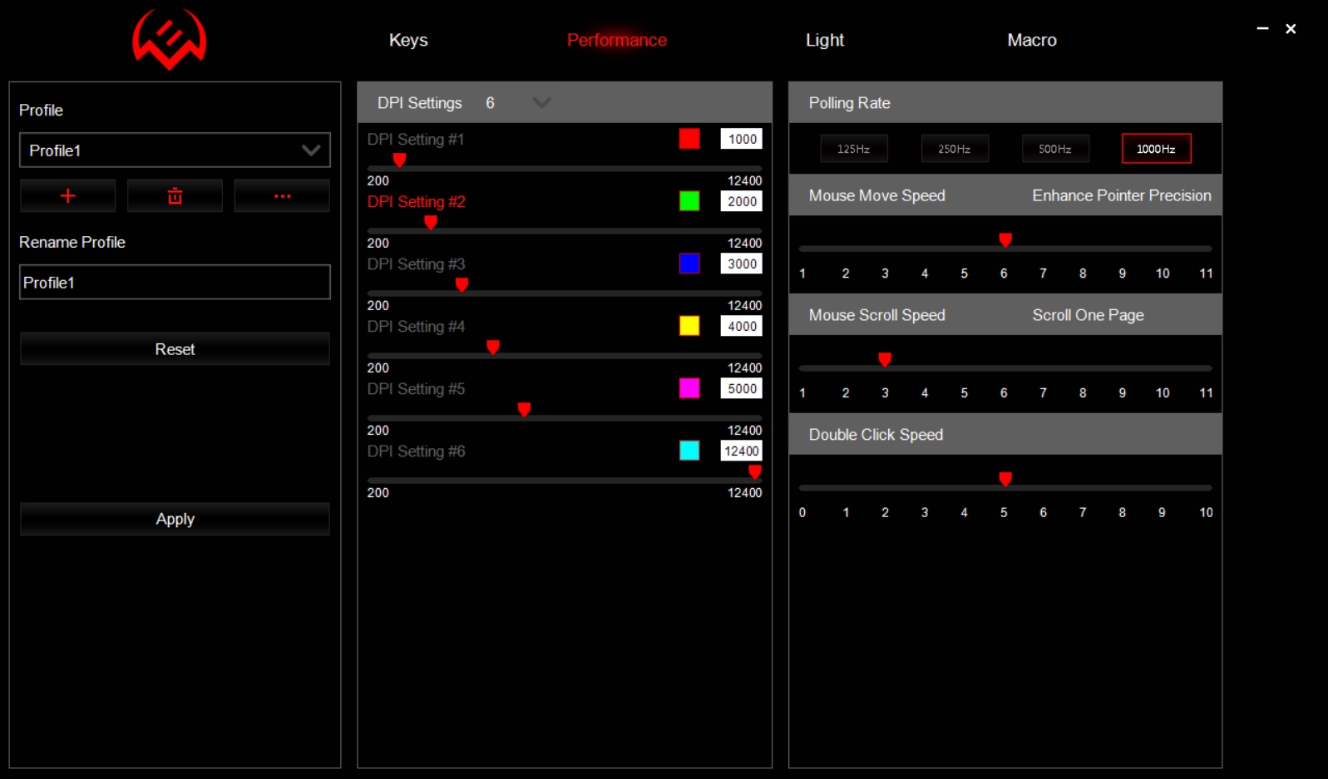Toggle Scroll One Page option
This screenshot has height=779, width=1328.
(1089, 315)
